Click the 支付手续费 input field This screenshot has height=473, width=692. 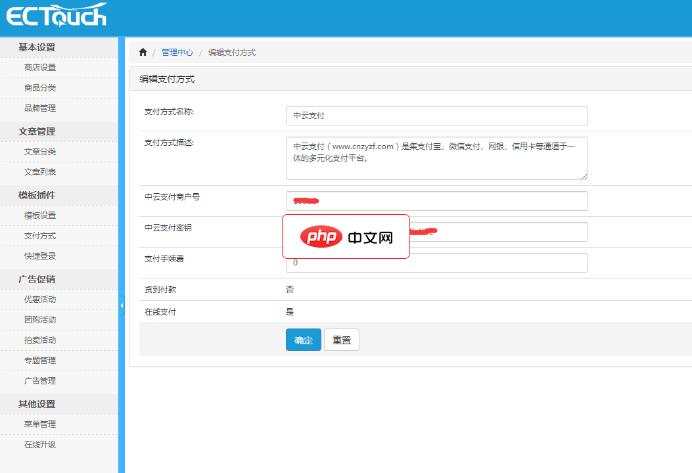pyautogui.click(x=436, y=262)
